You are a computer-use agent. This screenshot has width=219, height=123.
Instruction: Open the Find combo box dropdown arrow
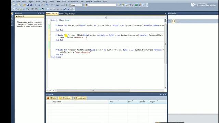115,5
